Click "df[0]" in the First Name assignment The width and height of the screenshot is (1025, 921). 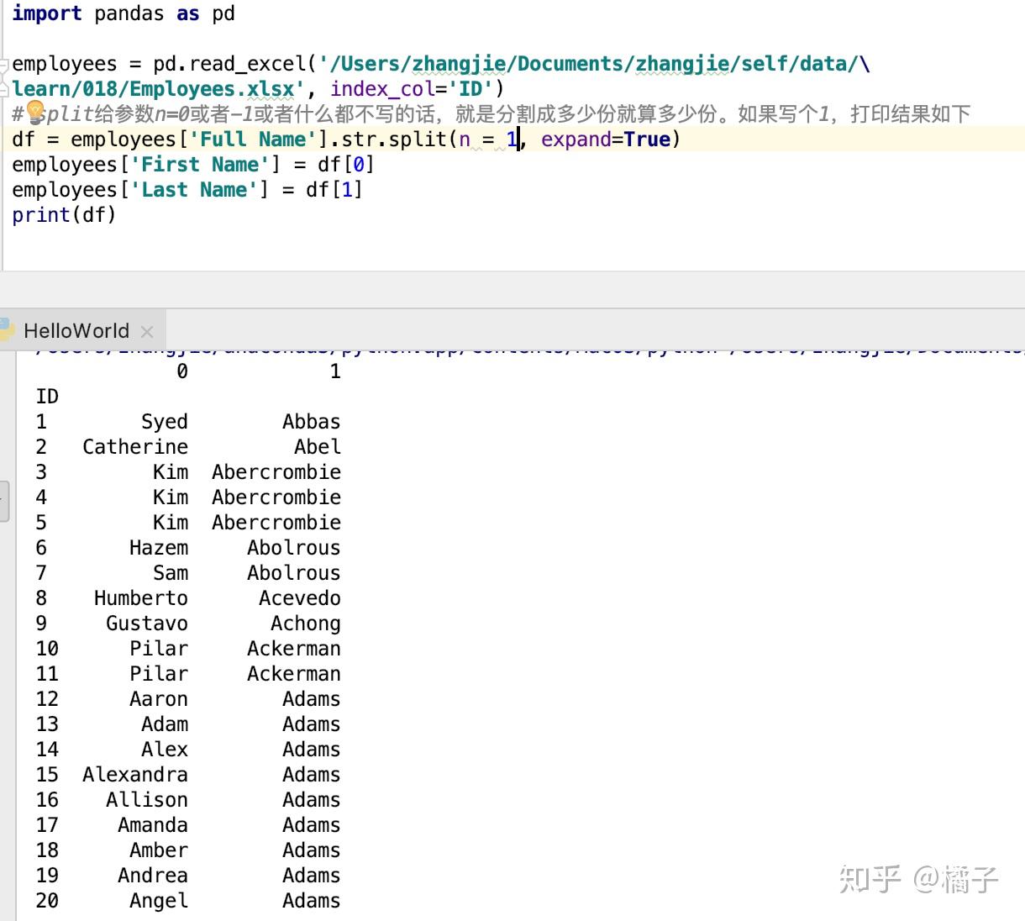[345, 165]
